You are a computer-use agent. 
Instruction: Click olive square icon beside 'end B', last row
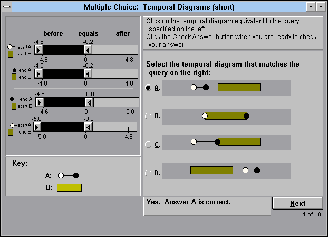tap(11, 132)
